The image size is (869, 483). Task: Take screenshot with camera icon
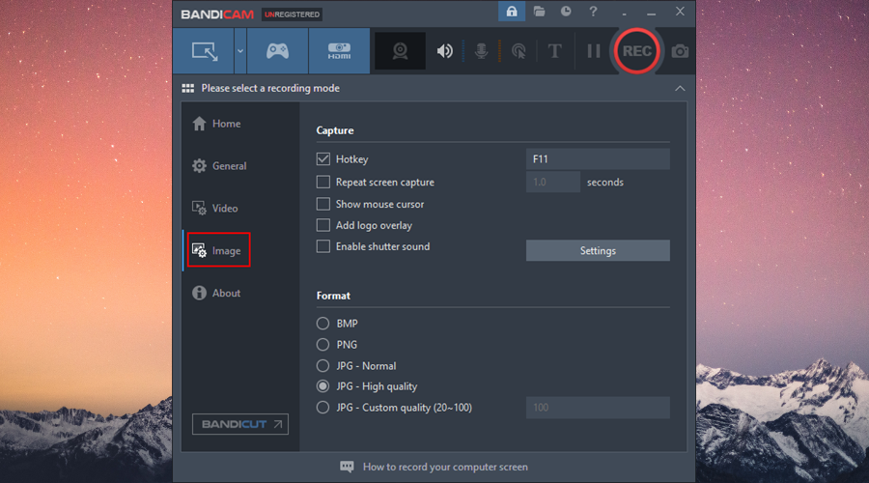[680, 51]
